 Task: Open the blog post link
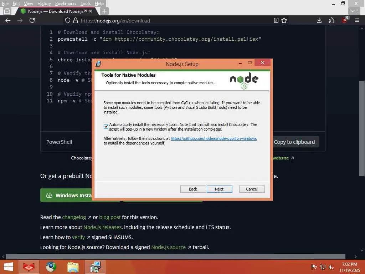point(110,217)
